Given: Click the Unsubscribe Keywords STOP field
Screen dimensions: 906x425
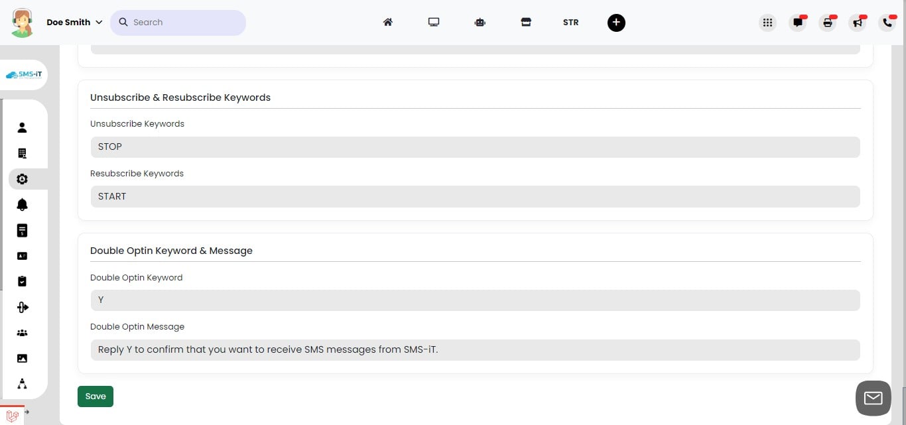Looking at the screenshot, I should click(x=475, y=147).
